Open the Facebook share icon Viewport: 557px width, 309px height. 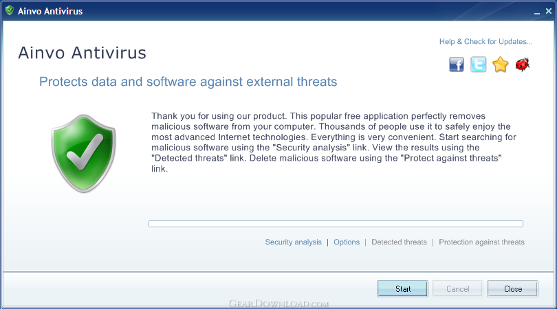tap(457, 65)
